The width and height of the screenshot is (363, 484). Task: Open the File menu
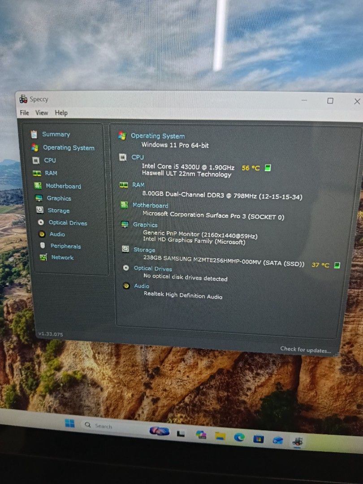[x=24, y=112]
